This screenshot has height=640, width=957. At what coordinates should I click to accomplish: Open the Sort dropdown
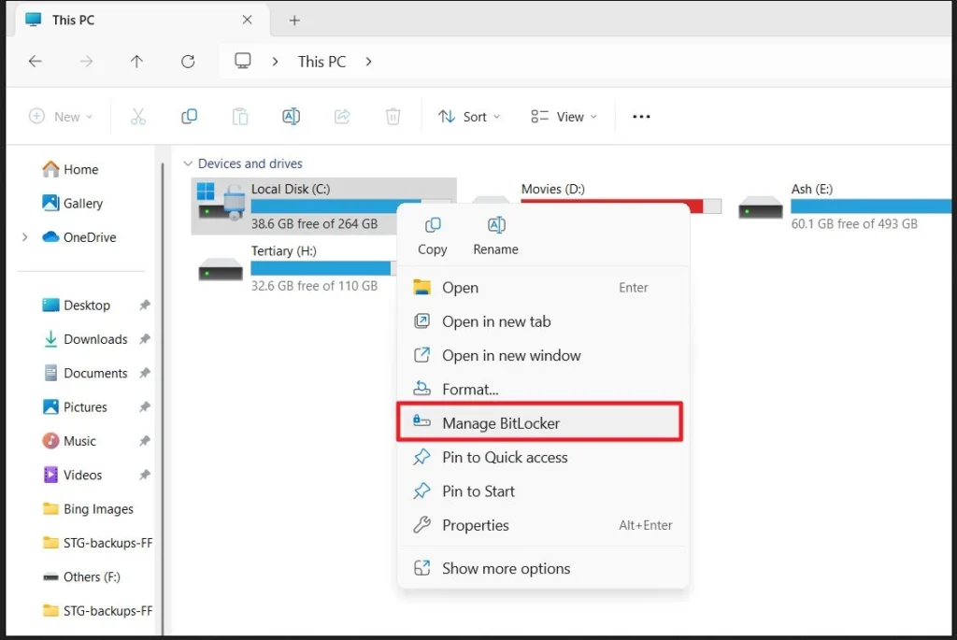pos(469,117)
